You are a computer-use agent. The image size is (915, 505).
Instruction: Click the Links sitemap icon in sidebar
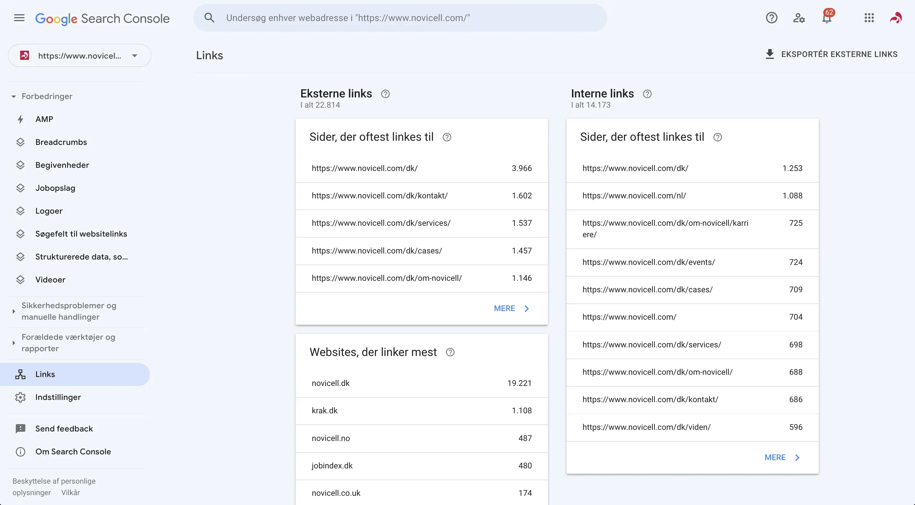click(20, 374)
